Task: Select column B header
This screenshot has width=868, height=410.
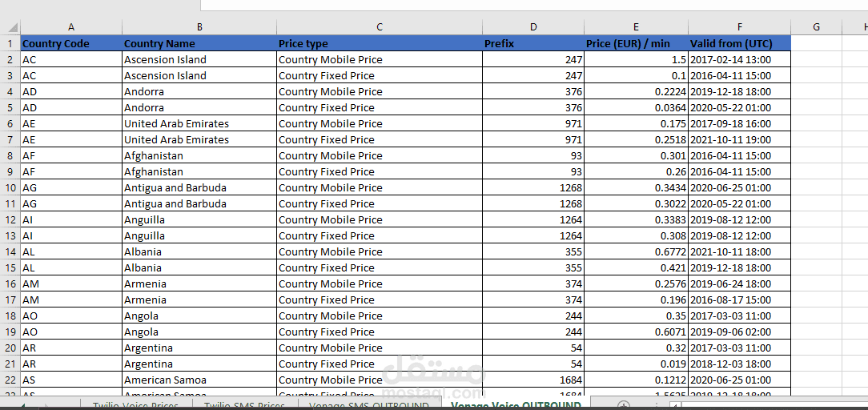Action: (x=199, y=27)
